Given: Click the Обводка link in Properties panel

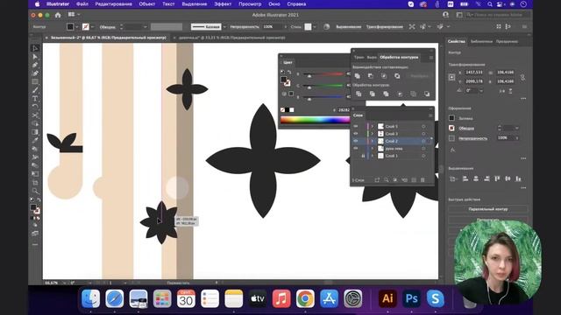Looking at the screenshot, I should [466, 129].
